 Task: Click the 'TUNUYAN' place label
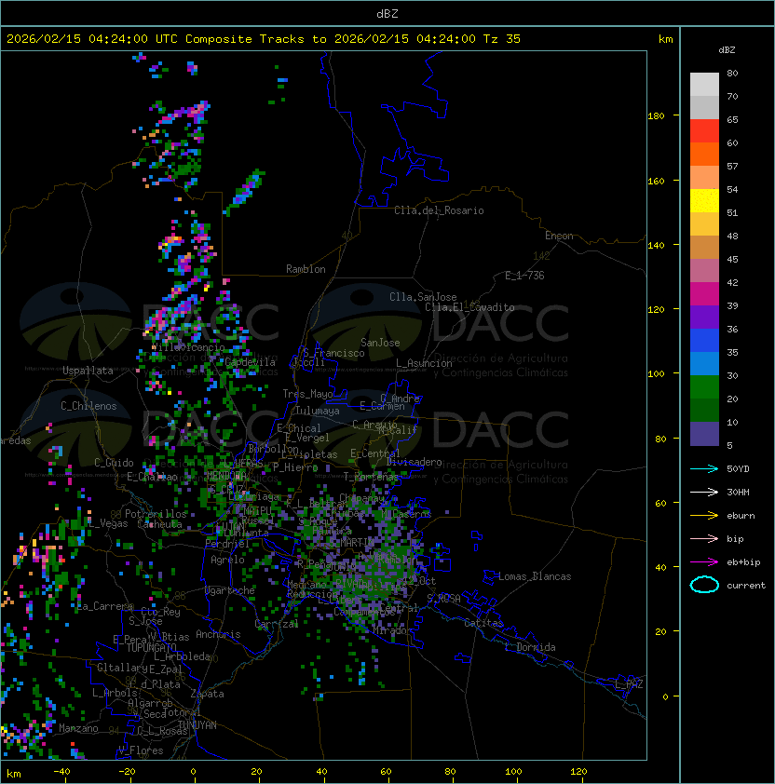click(x=197, y=724)
